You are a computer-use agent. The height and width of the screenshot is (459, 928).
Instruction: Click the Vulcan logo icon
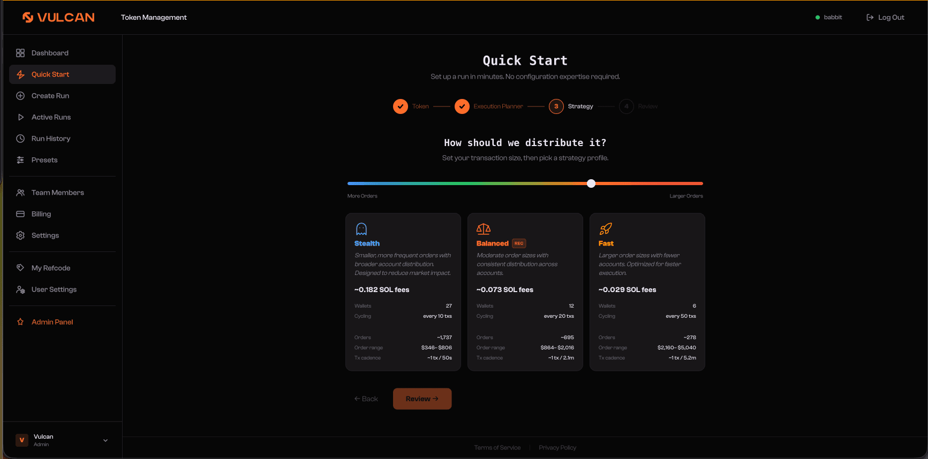pyautogui.click(x=28, y=18)
